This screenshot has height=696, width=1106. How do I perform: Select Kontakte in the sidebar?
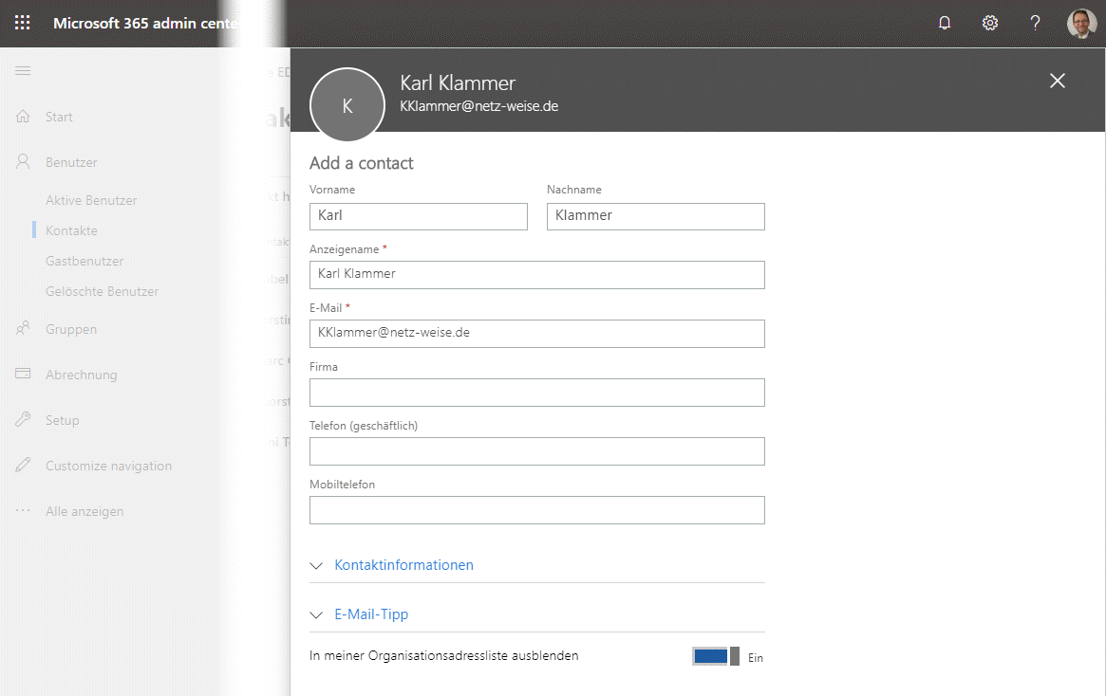pyautogui.click(x=71, y=230)
